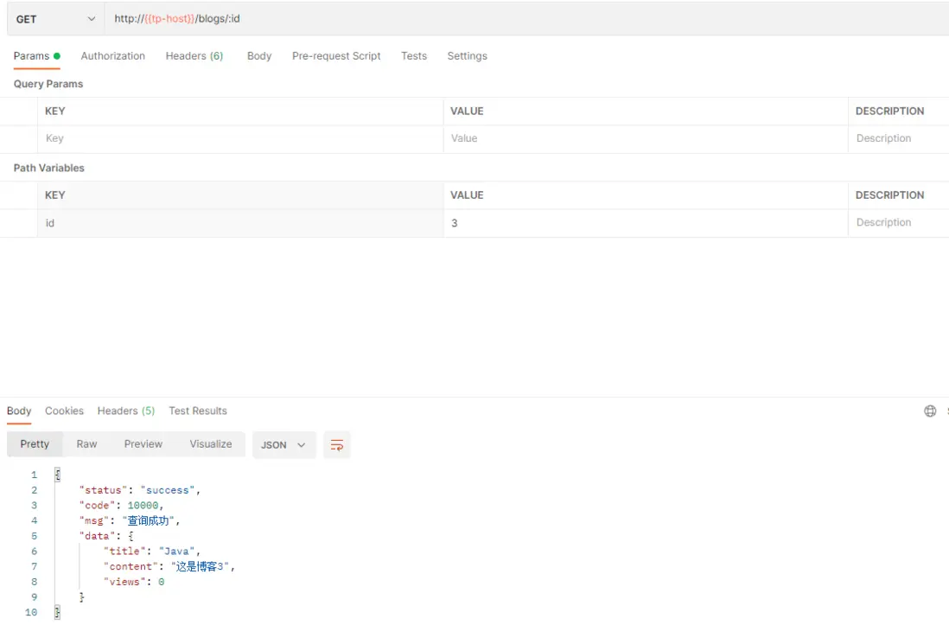
Task: Click the query param Description field
Action: (x=899, y=138)
